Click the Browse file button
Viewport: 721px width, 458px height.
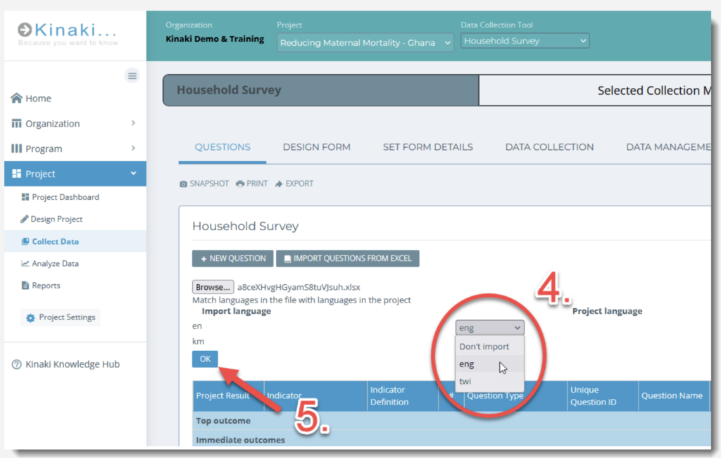click(x=213, y=287)
